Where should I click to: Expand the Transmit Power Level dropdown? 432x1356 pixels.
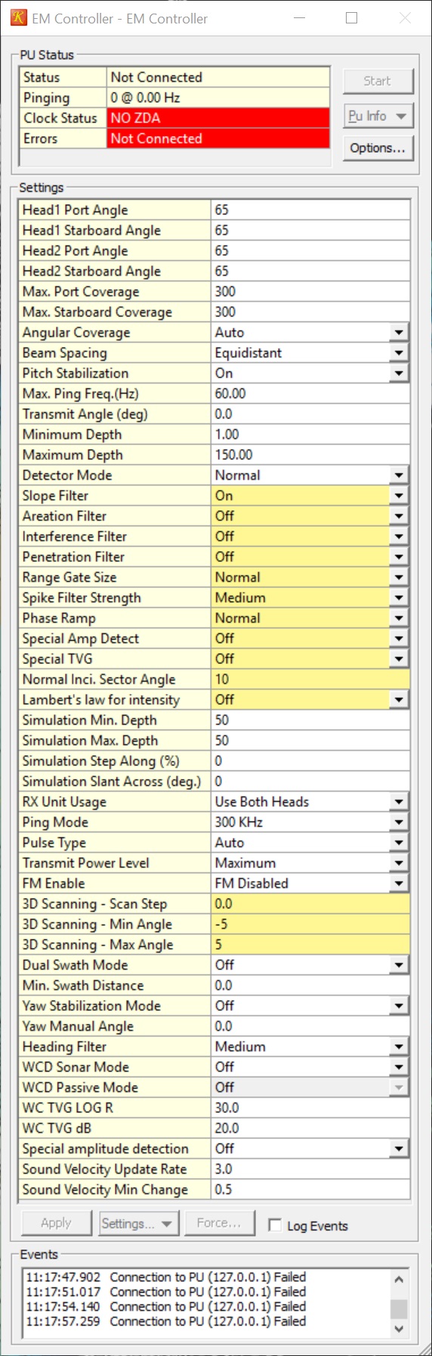(x=399, y=863)
